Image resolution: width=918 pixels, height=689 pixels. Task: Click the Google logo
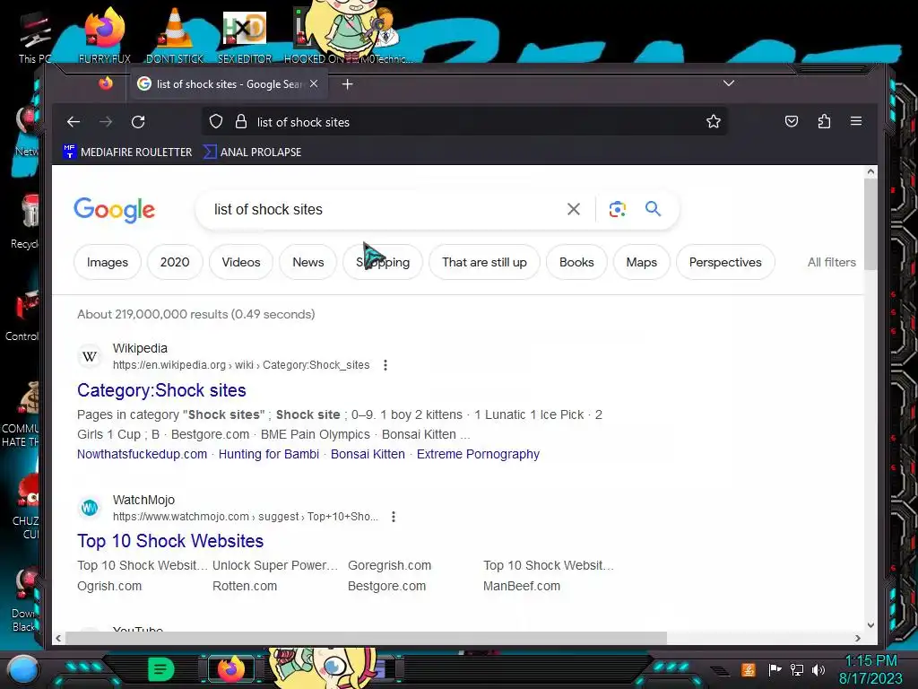point(114,210)
